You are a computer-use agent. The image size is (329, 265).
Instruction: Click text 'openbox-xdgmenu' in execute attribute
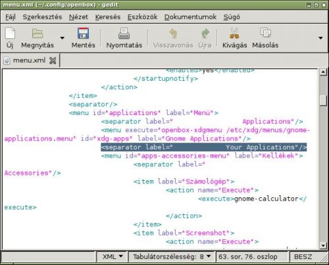point(191,130)
